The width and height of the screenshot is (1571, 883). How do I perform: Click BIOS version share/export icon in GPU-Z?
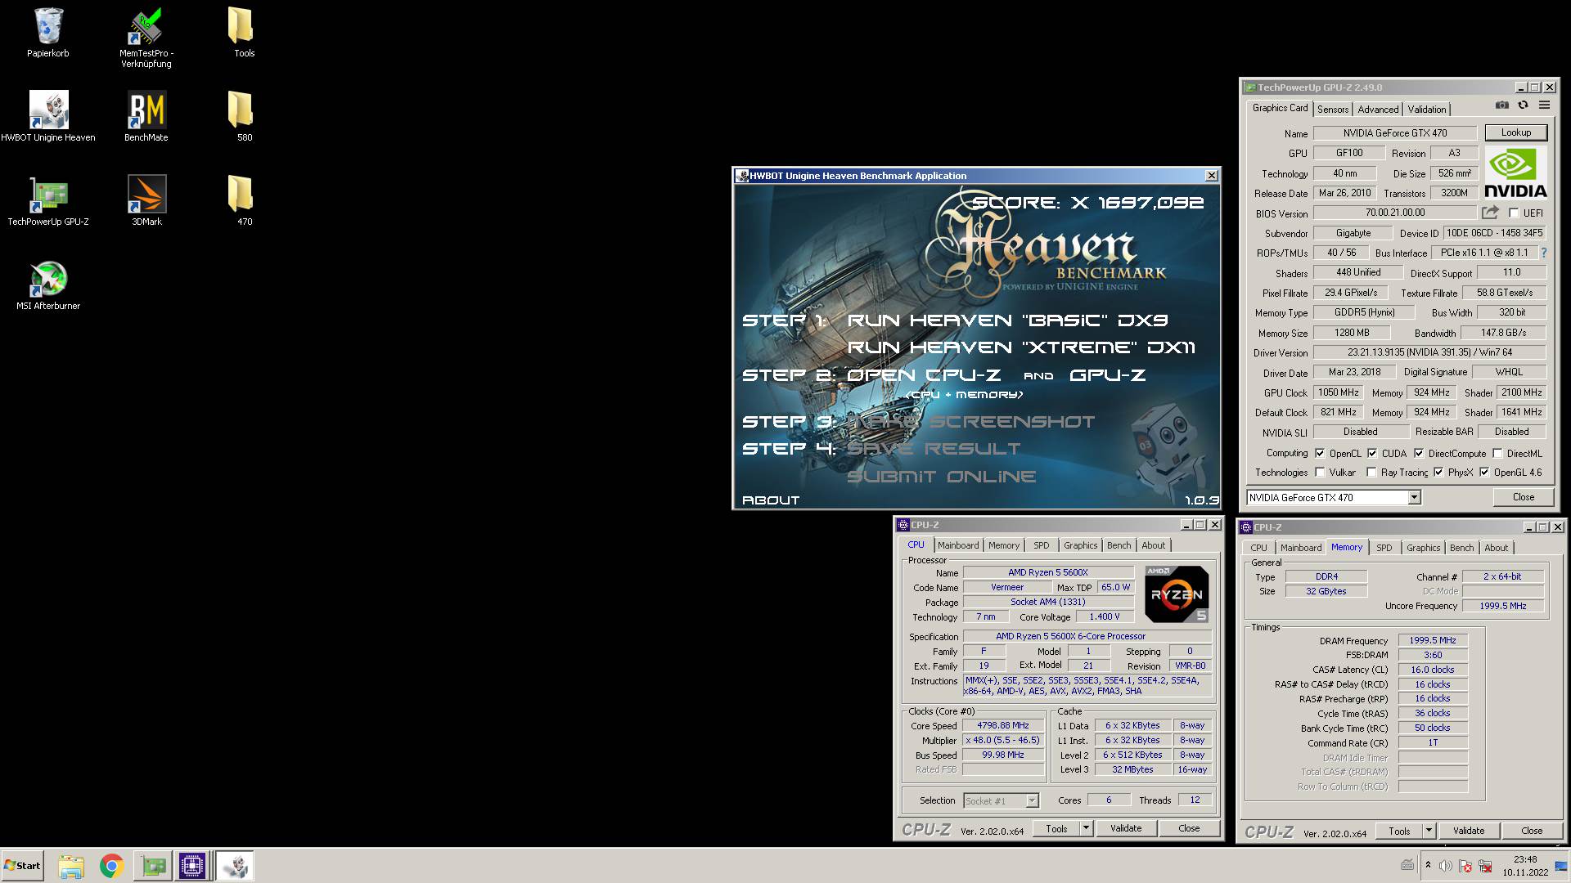[x=1490, y=213]
